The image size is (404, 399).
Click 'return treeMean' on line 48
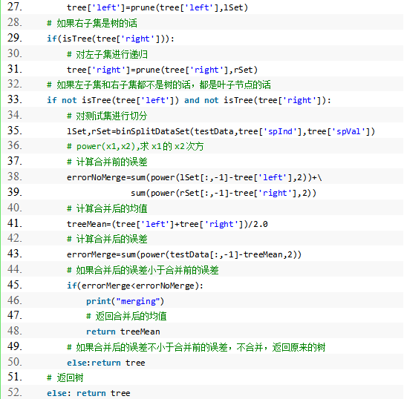(123, 332)
